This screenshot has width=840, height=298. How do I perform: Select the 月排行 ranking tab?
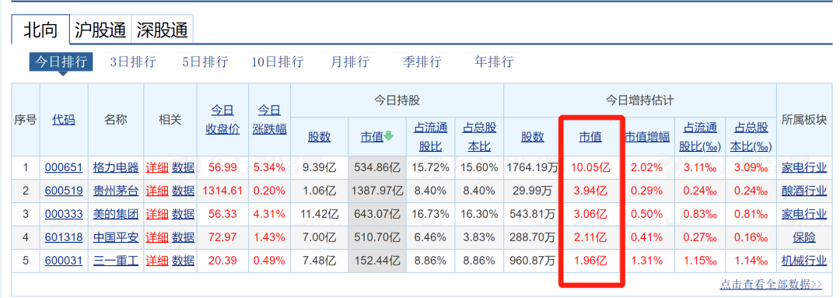350,61
